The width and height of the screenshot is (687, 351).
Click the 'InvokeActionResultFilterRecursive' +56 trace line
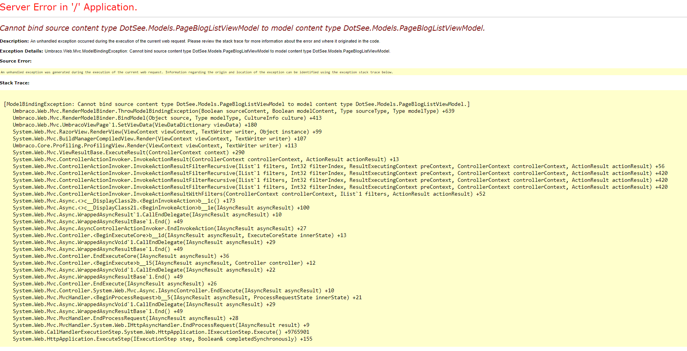[x=339, y=166]
